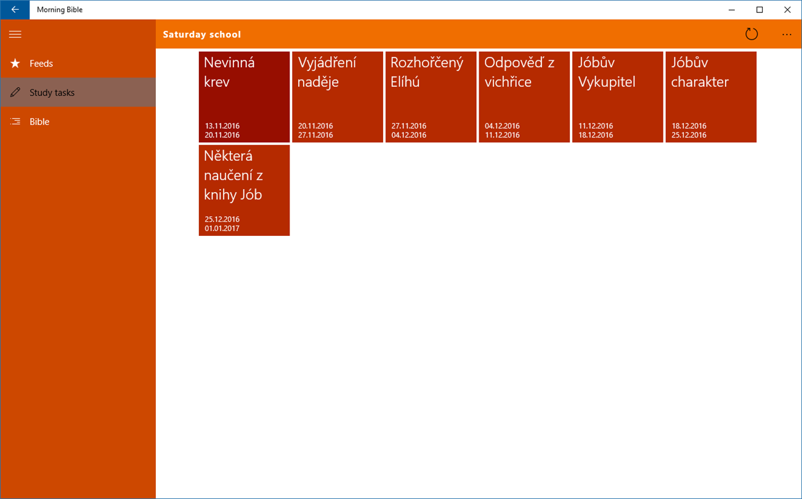Image resolution: width=802 pixels, height=499 pixels.
Task: Open the Nevinná krev lesson tile
Action: [244, 97]
